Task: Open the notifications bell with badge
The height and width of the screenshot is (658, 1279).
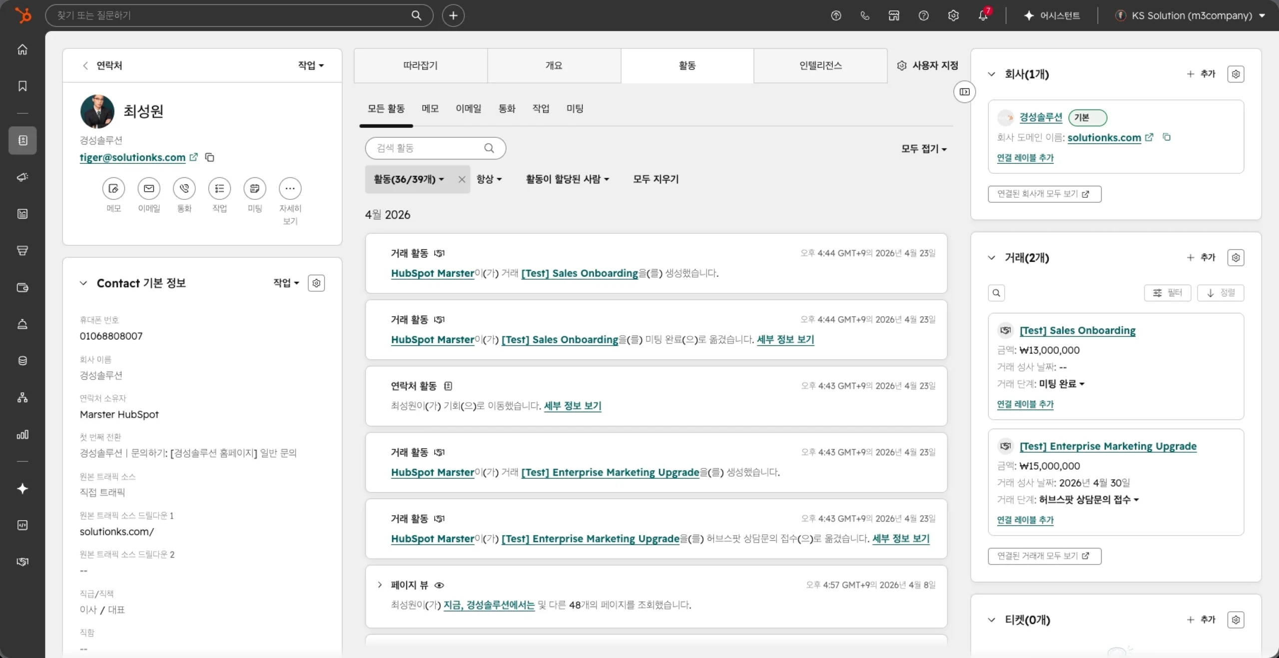Action: pos(984,14)
